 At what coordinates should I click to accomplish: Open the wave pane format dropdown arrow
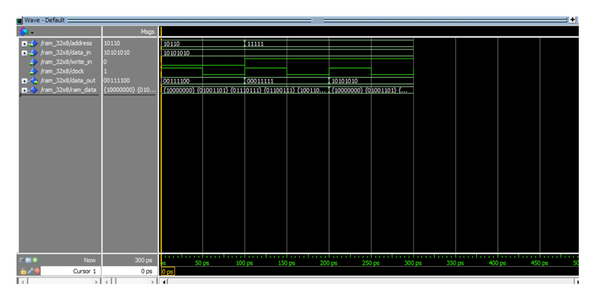click(x=31, y=32)
